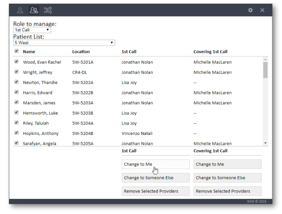Screen dimensions: 282x214
Task: Sort by the Name column header
Action: [x=29, y=52]
